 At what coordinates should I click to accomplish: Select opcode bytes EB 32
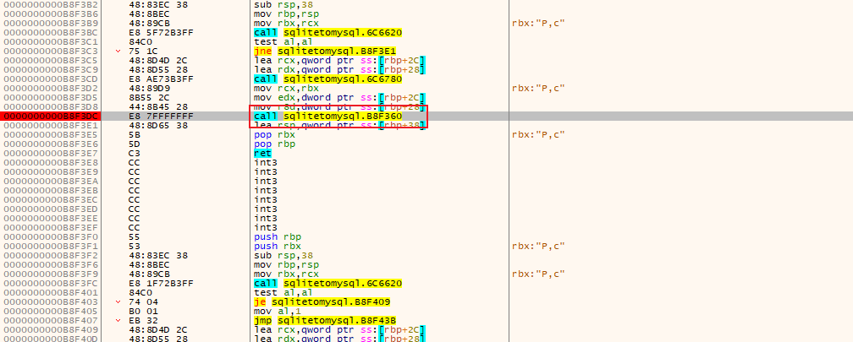(x=142, y=320)
